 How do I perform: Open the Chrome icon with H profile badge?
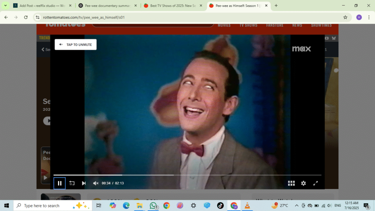point(234,206)
